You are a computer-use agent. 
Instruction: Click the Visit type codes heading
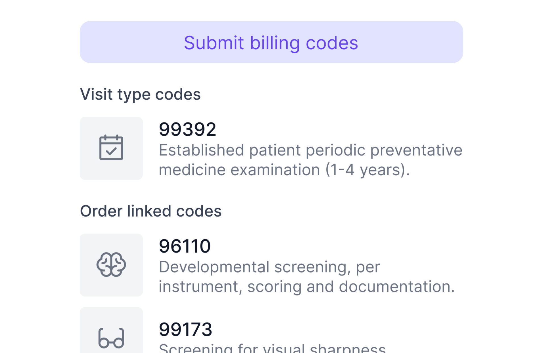pos(140,94)
